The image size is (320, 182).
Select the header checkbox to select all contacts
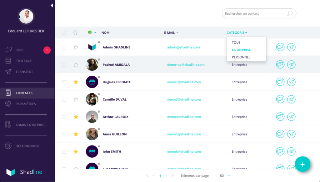pos(64,33)
